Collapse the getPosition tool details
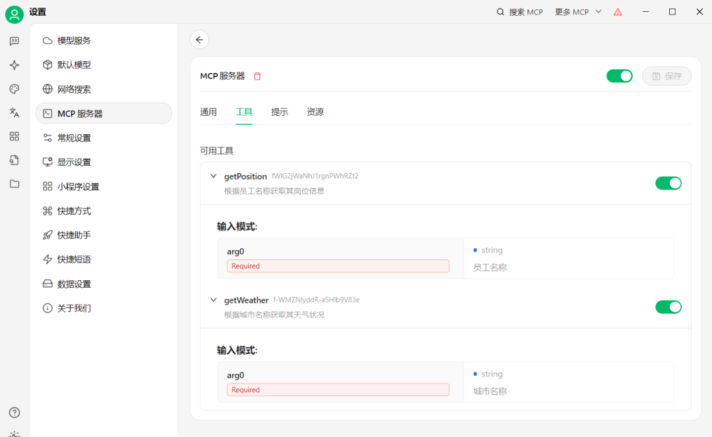Viewport: 712px width, 437px height. (213, 176)
